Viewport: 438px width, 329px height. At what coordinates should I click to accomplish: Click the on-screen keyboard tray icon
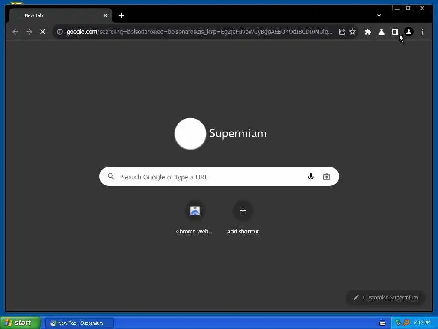pyautogui.click(x=382, y=323)
